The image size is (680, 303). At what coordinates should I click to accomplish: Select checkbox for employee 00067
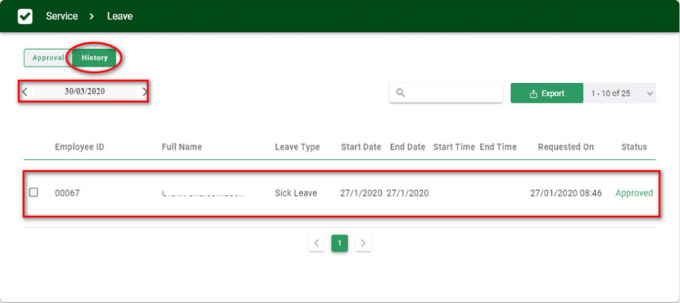tap(34, 192)
